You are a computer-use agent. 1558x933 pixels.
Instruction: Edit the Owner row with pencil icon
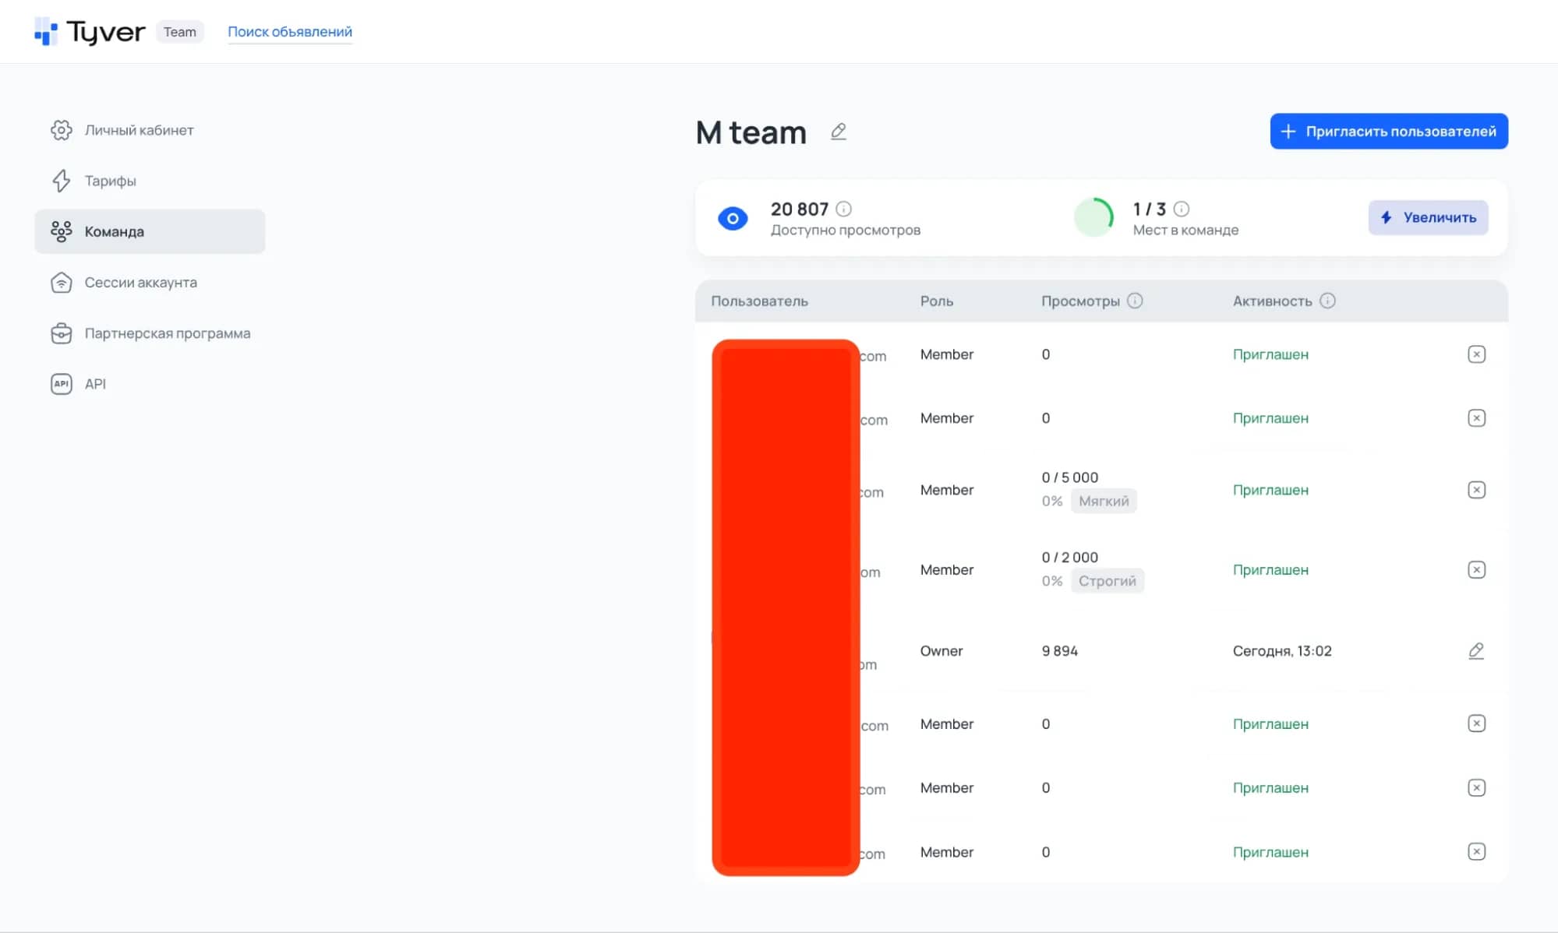pyautogui.click(x=1476, y=651)
